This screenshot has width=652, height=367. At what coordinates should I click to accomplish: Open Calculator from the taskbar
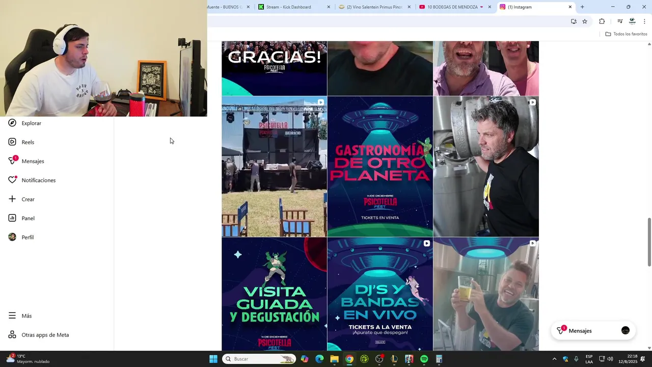(x=439, y=359)
